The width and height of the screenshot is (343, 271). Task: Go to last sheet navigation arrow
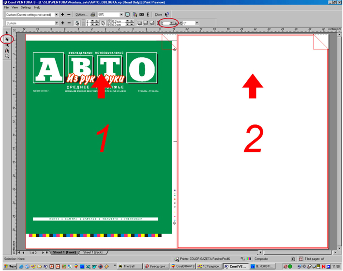coord(47,253)
